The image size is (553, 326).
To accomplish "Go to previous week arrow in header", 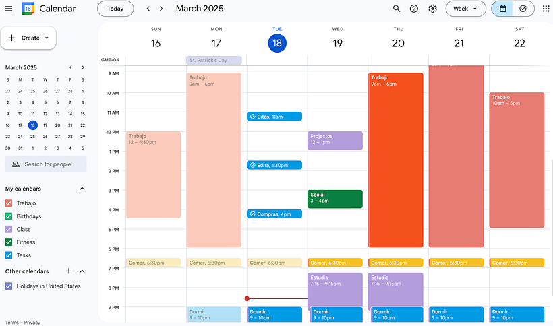I will point(148,9).
